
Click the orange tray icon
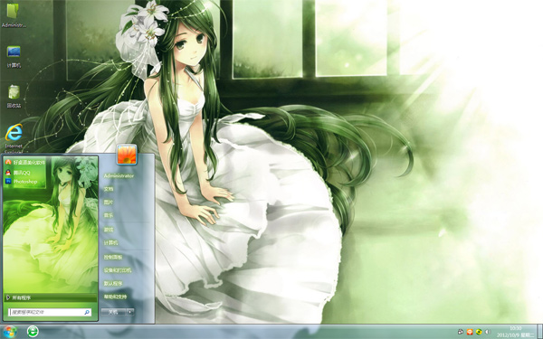click(x=470, y=332)
